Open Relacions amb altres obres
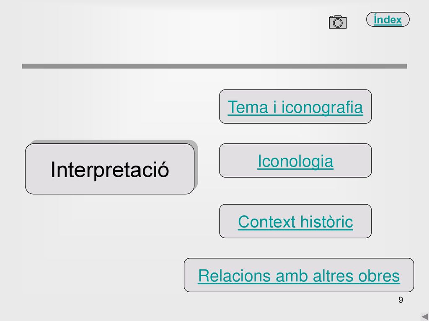The width and height of the screenshot is (429, 321). (299, 275)
